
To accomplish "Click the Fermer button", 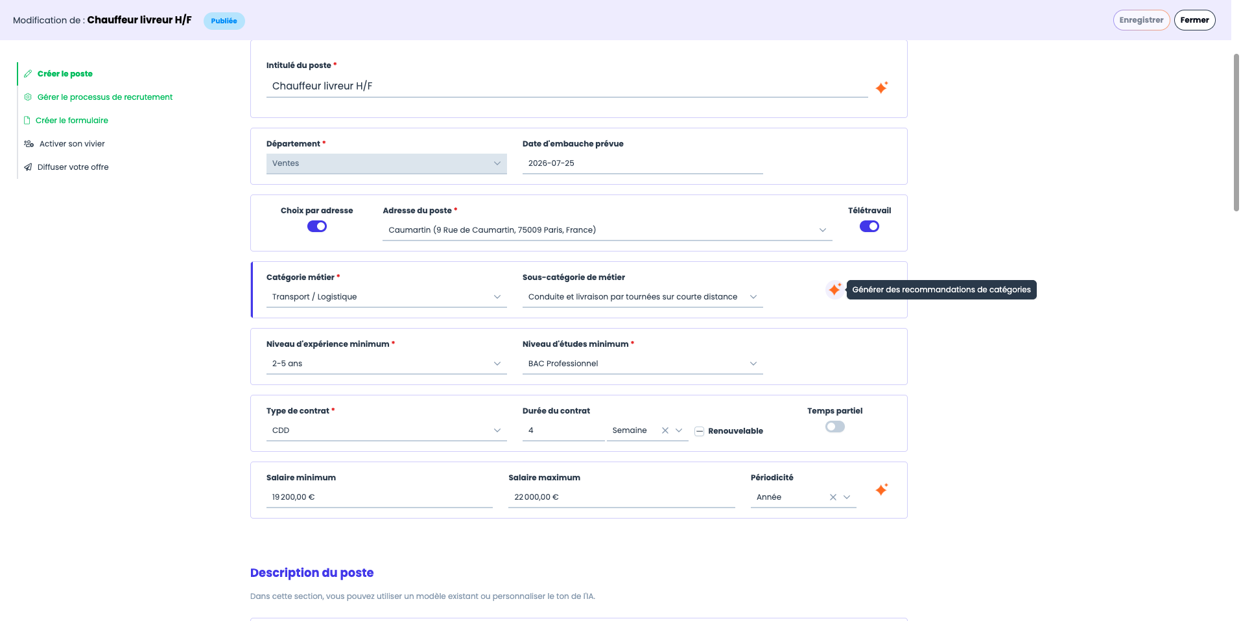I will [1194, 20].
